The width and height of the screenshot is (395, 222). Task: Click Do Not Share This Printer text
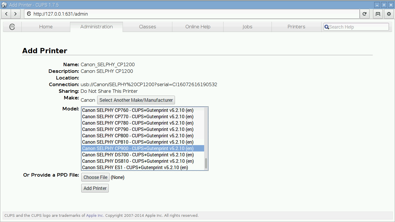[109, 91]
